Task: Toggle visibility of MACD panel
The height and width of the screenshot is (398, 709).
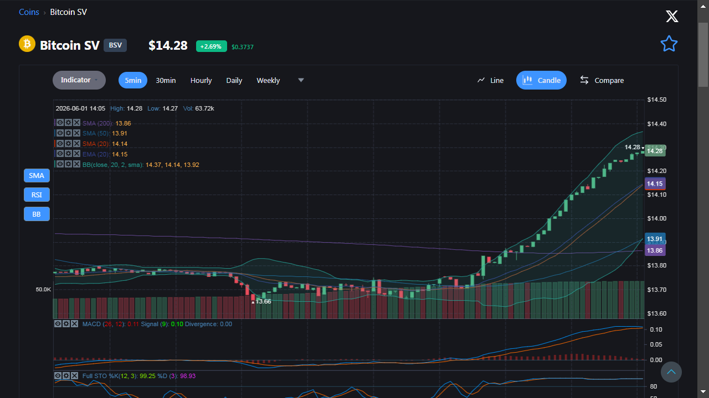Action: coord(58,323)
